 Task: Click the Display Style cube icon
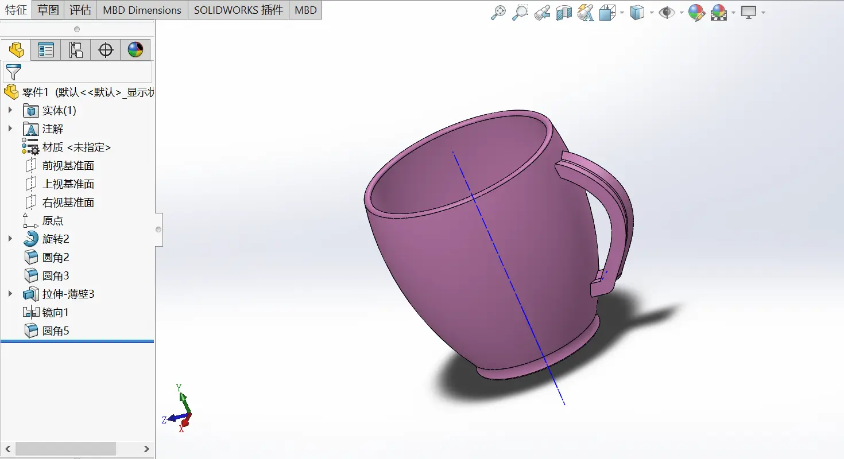point(637,13)
